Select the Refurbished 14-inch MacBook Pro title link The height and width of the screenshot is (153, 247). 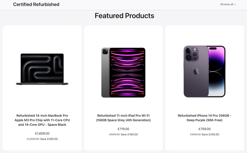tap(42, 120)
